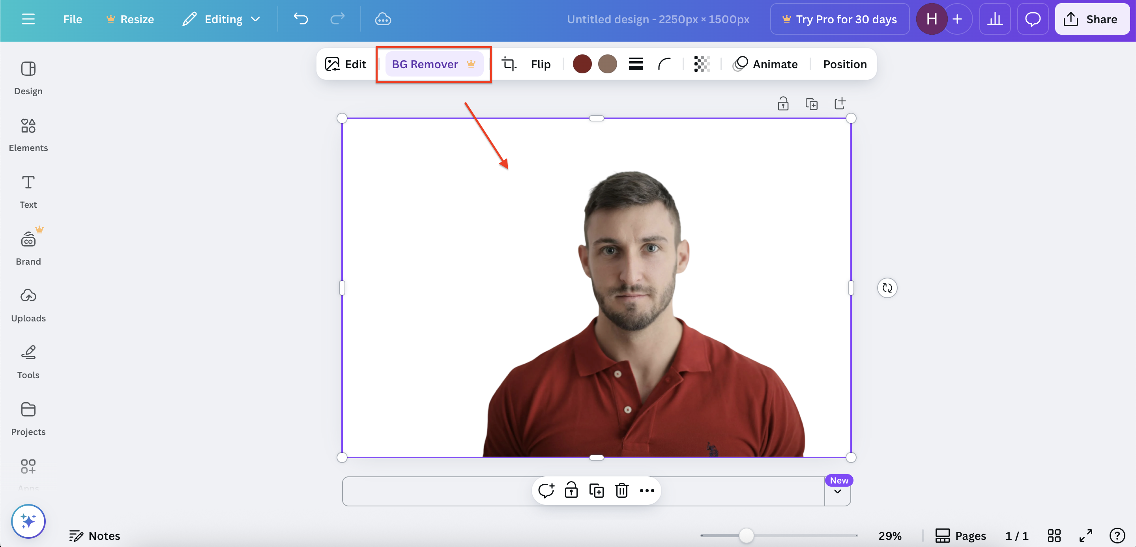
Task: Open the three-dots more options menu
Action: [646, 490]
